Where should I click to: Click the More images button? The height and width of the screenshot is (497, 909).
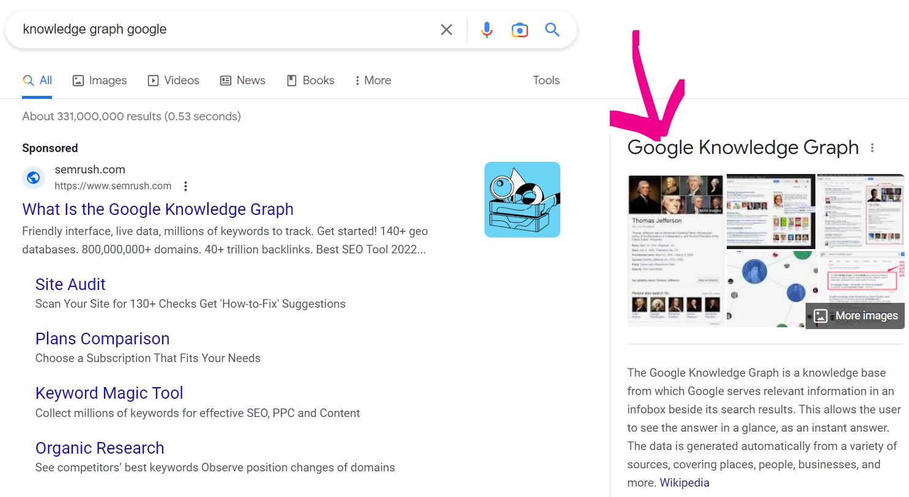[x=855, y=316]
